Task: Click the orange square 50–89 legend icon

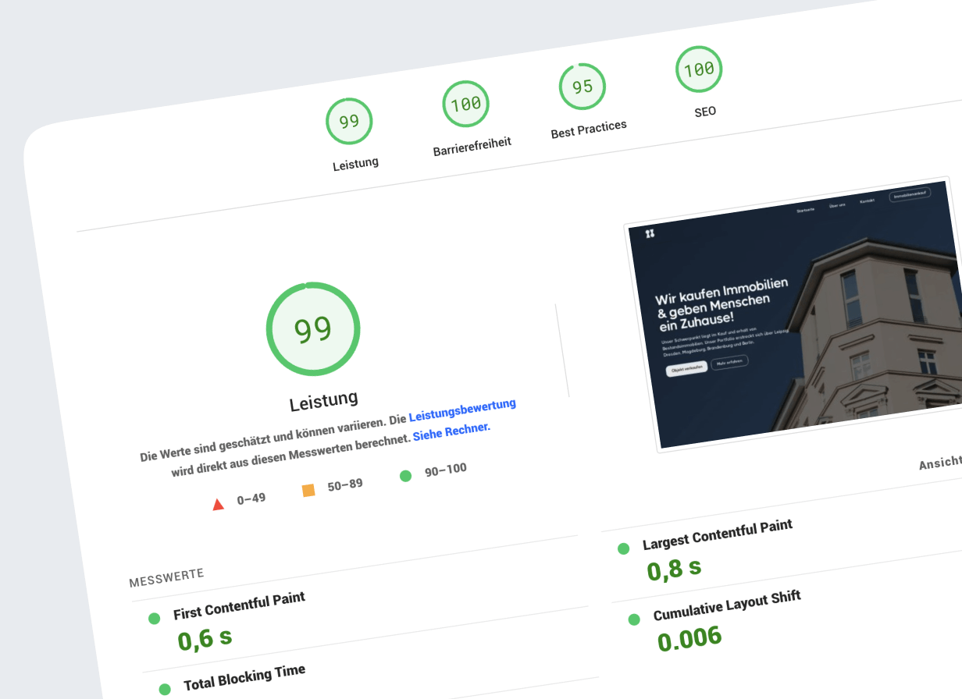Action: 308,490
